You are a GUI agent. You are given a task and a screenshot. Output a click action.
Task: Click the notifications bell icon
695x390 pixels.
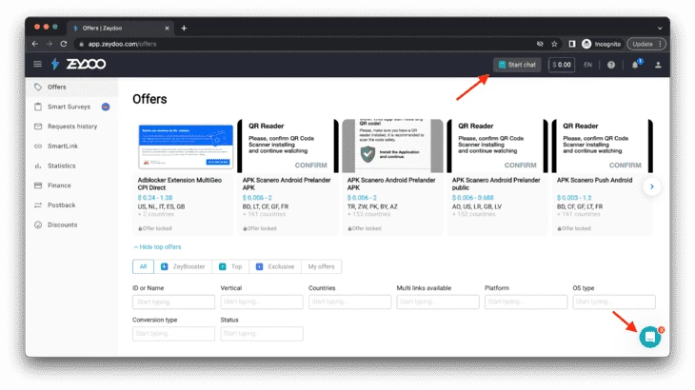(x=635, y=65)
